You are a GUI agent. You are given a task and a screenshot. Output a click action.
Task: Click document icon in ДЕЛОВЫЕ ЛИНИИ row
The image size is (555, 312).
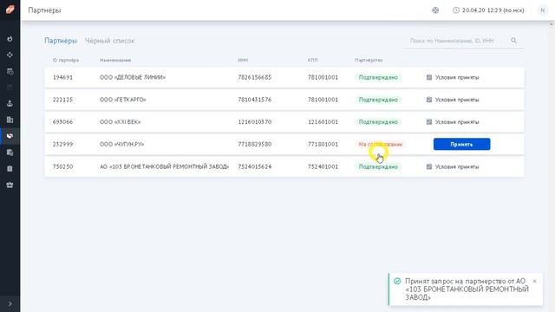tap(429, 77)
